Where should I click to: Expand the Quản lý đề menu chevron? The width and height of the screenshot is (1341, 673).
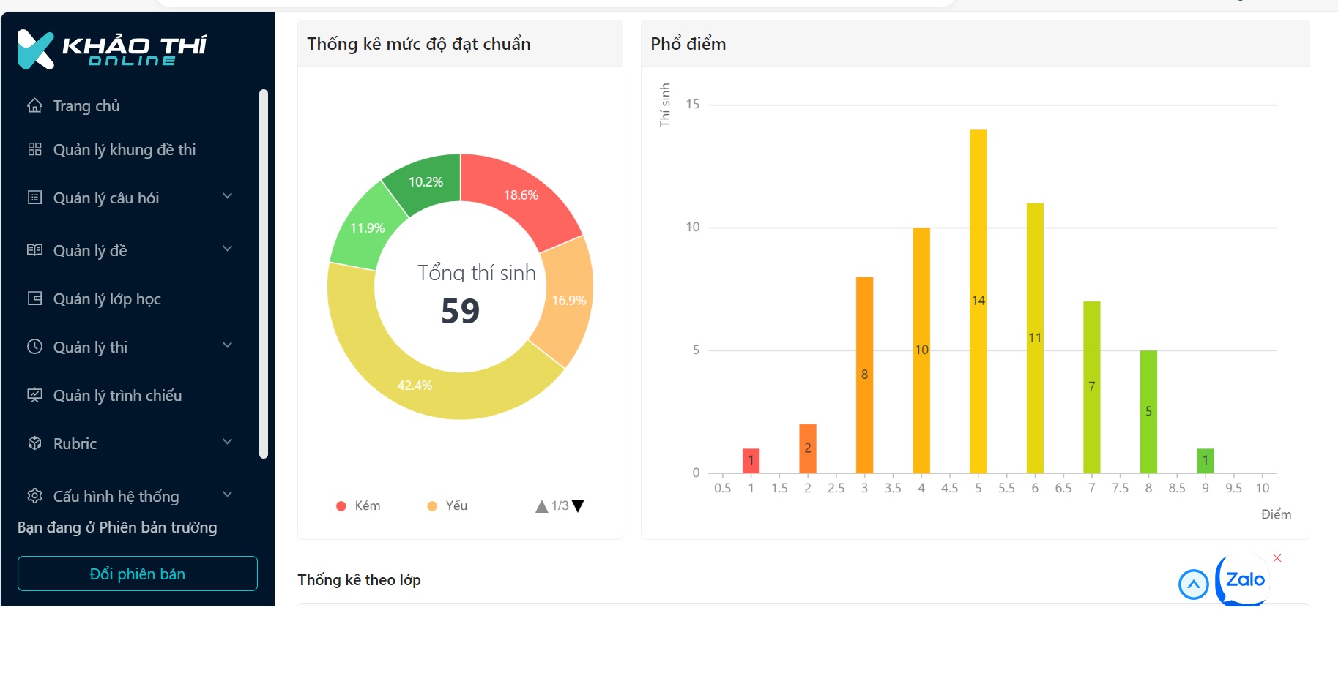227,249
